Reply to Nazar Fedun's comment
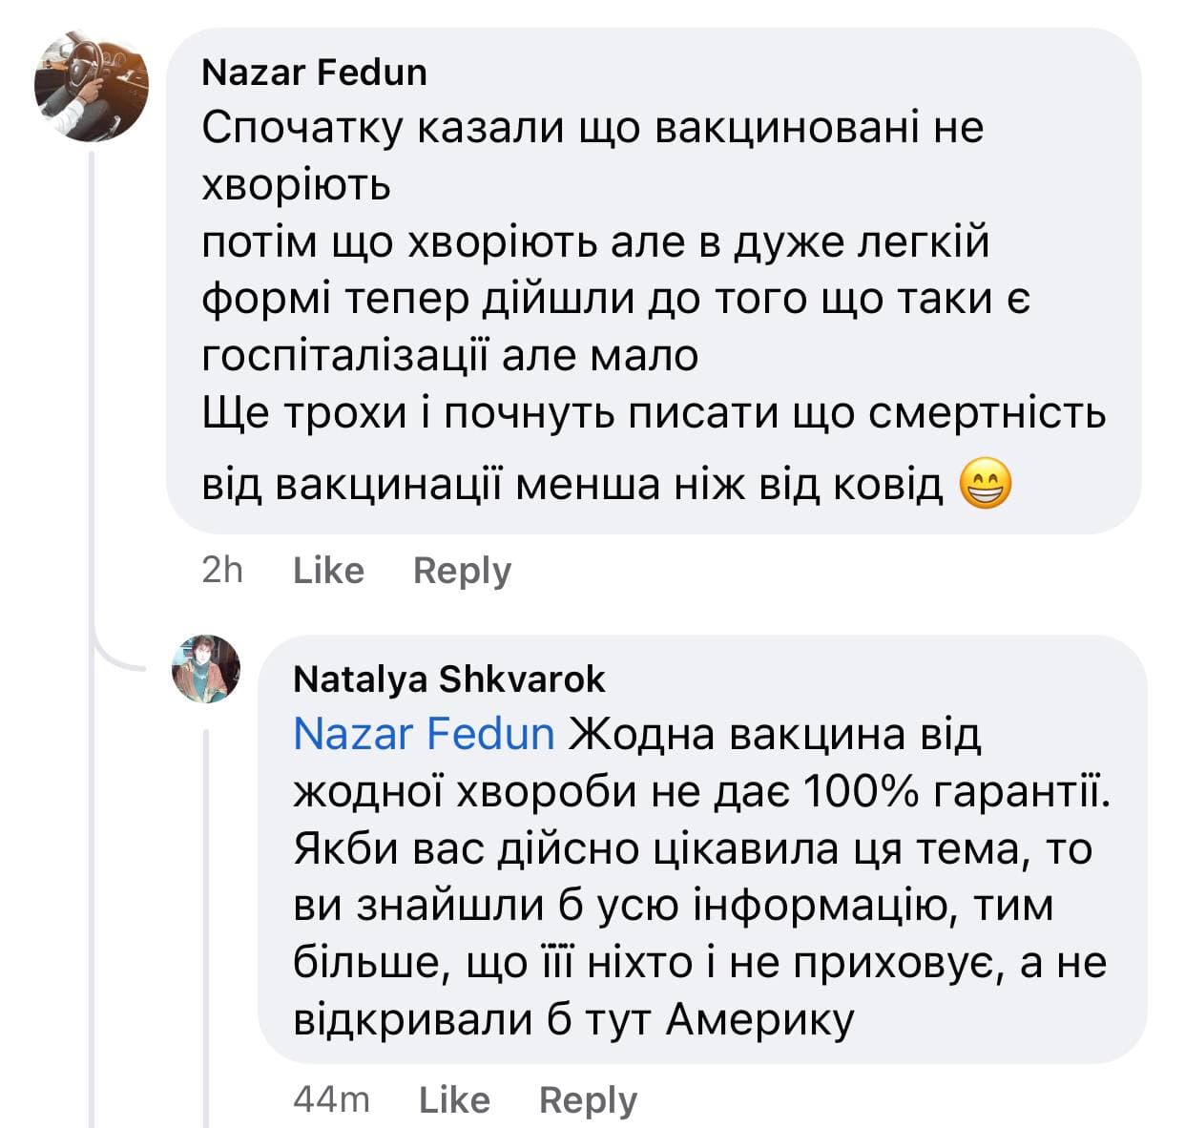1185x1128 pixels. coord(462,571)
